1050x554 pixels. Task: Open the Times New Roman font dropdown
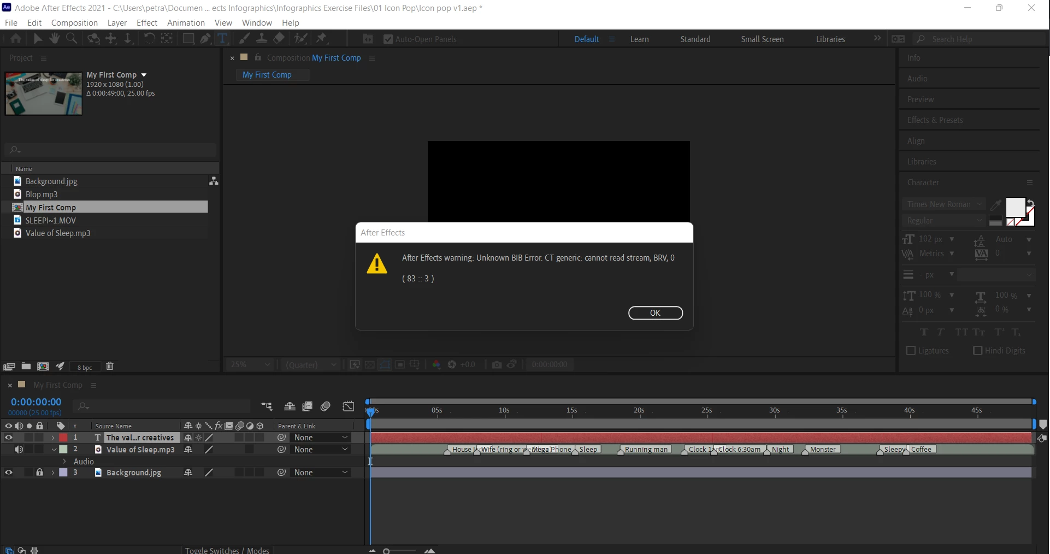point(944,204)
